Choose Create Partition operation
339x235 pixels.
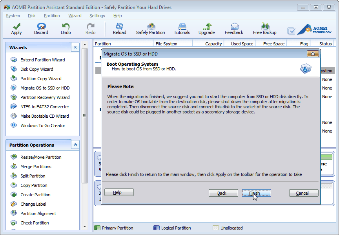point(31,195)
